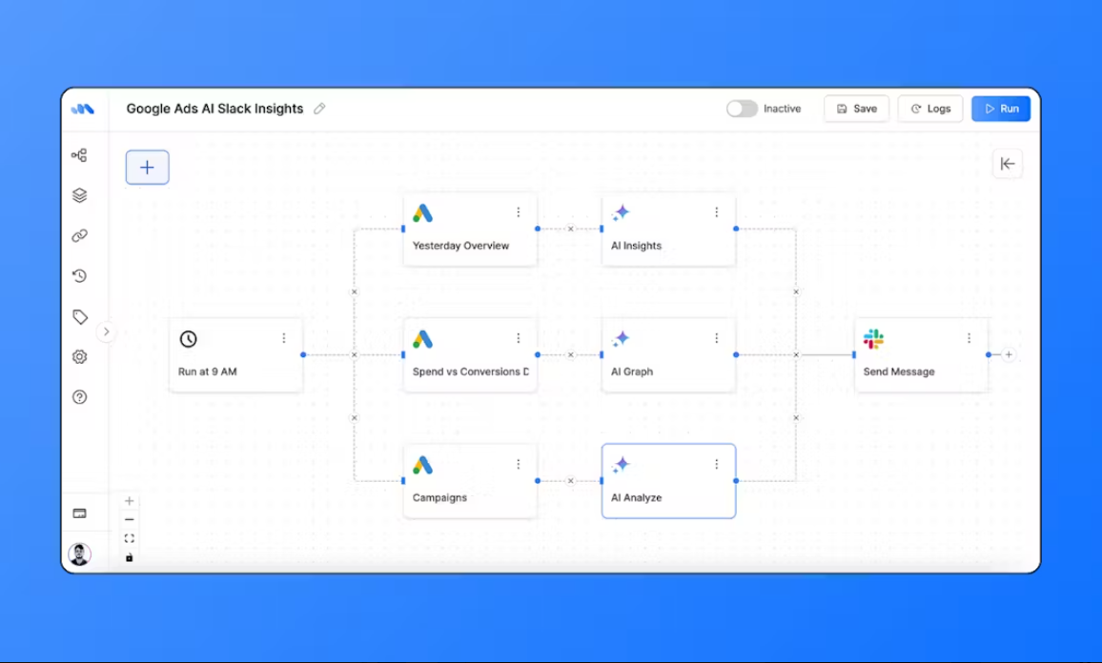Click the Save button
The image size is (1102, 663).
pos(857,109)
